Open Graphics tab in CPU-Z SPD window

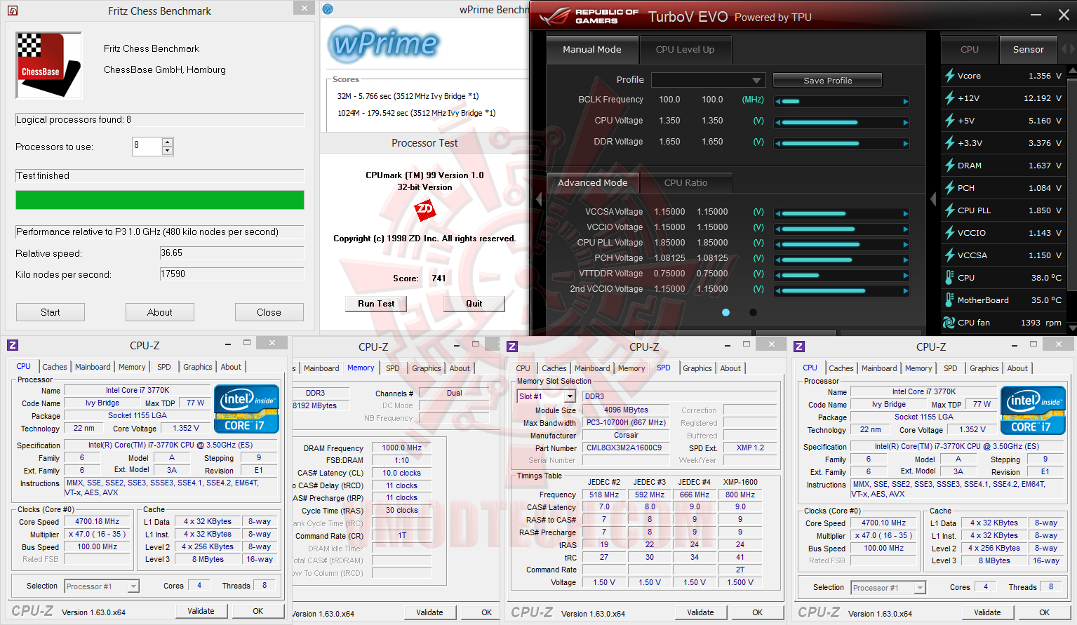697,368
